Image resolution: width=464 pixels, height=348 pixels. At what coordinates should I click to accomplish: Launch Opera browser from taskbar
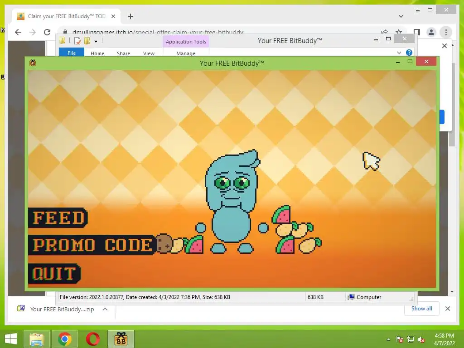pyautogui.click(x=93, y=339)
